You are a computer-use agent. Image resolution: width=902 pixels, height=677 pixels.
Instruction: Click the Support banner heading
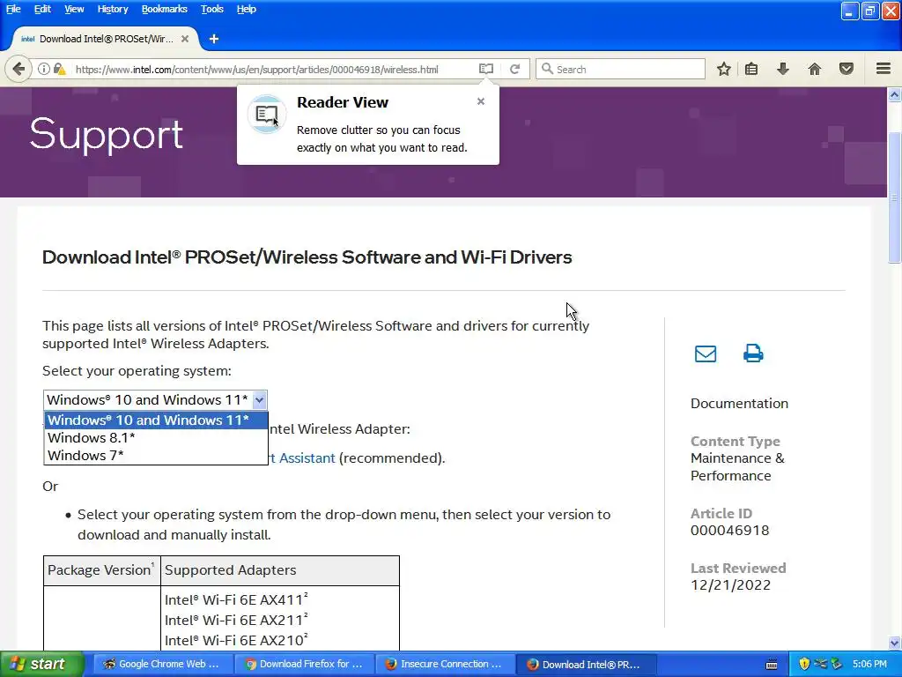pyautogui.click(x=107, y=135)
